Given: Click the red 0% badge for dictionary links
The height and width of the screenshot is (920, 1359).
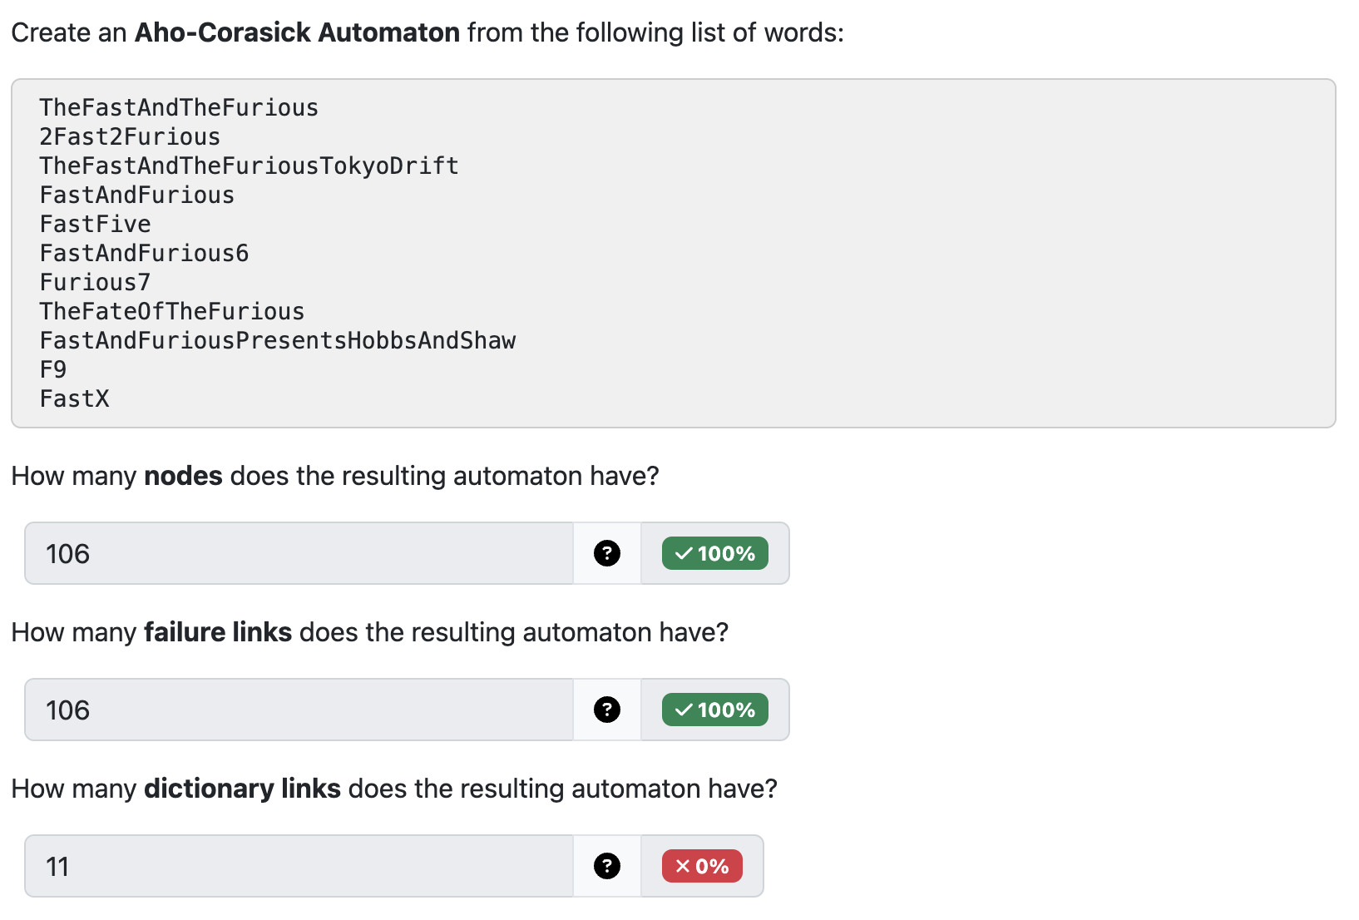Looking at the screenshot, I should point(701,866).
